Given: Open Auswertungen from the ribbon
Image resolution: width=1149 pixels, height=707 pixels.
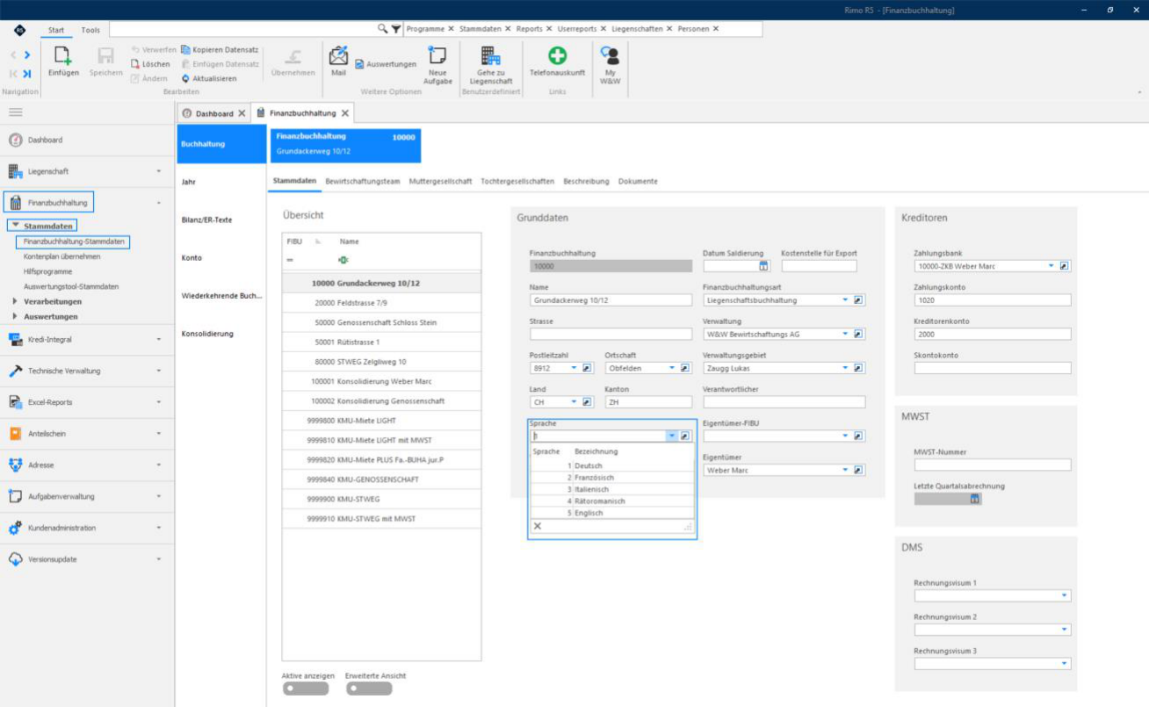Looking at the screenshot, I should [x=386, y=64].
